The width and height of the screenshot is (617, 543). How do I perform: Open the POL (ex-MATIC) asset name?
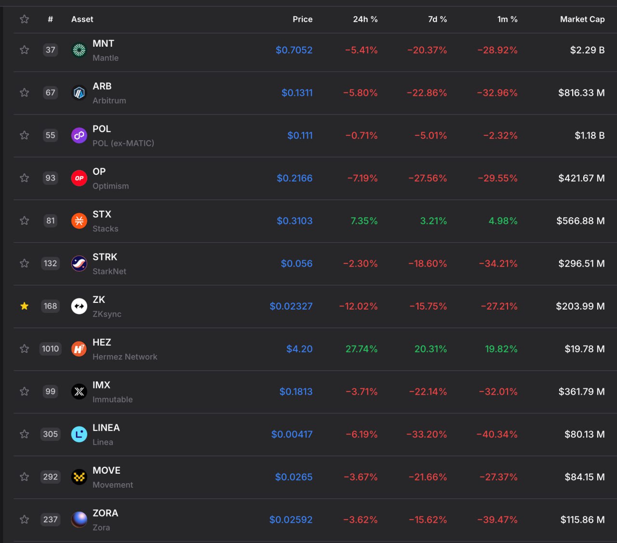(x=123, y=143)
